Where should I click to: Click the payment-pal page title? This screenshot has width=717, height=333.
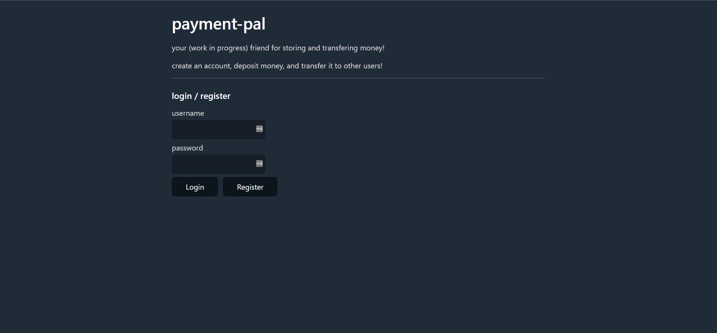pos(218,24)
